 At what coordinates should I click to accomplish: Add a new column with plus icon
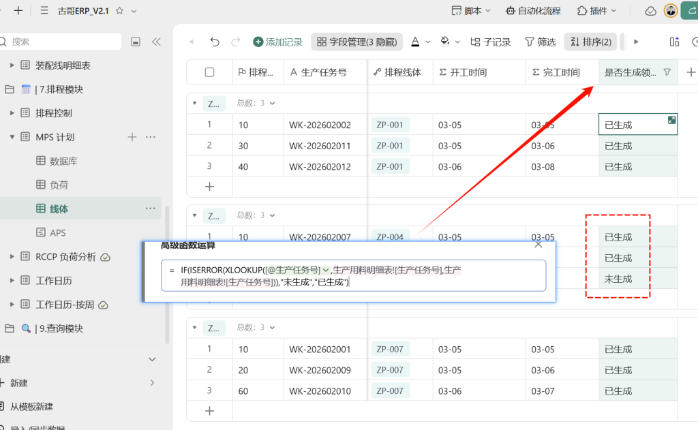point(691,72)
